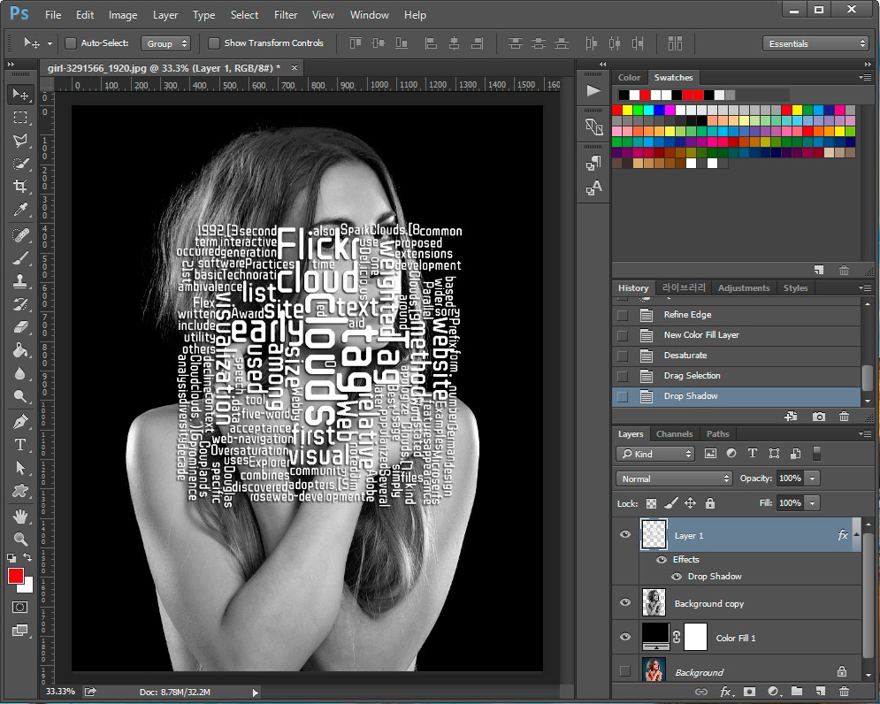Select the Polygonal Lasso tool
Screen dimensions: 880x704
tap(20, 141)
